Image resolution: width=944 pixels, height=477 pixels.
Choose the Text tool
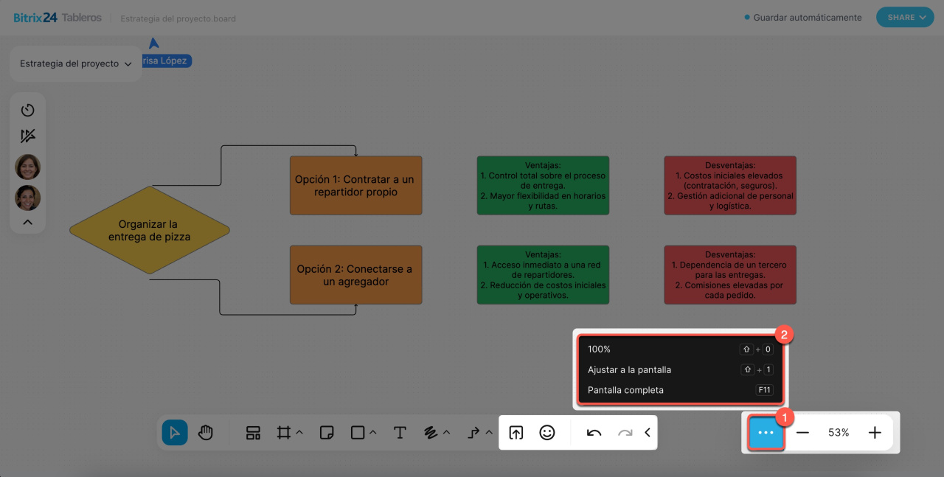click(400, 433)
